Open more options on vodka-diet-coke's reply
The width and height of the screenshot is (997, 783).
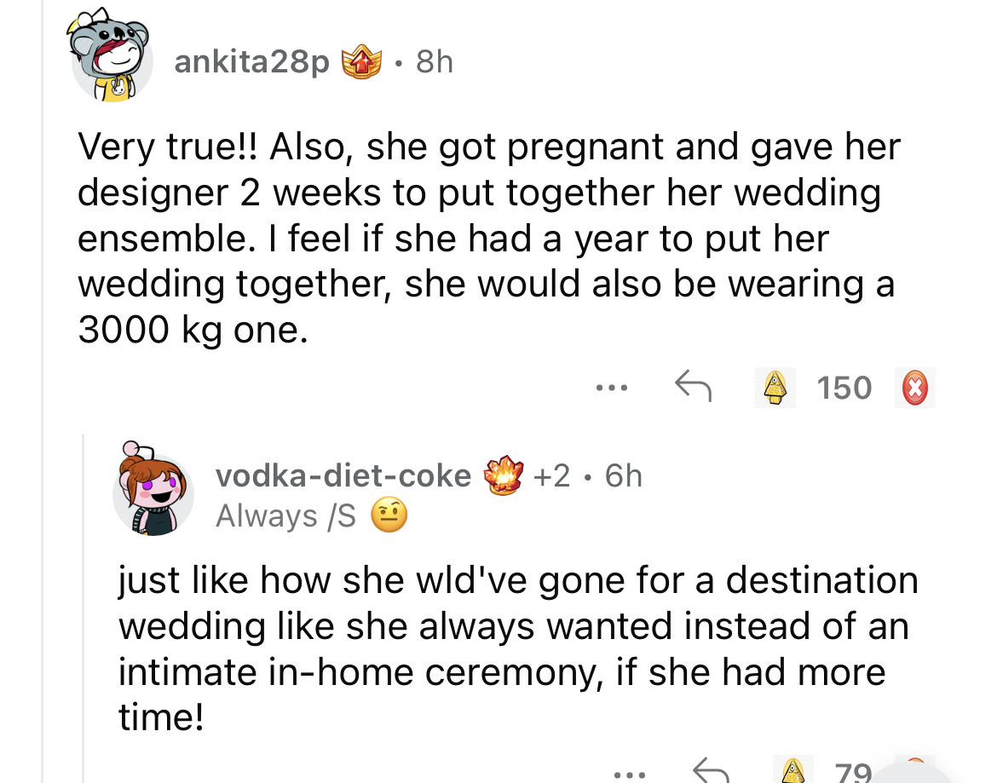point(631,774)
